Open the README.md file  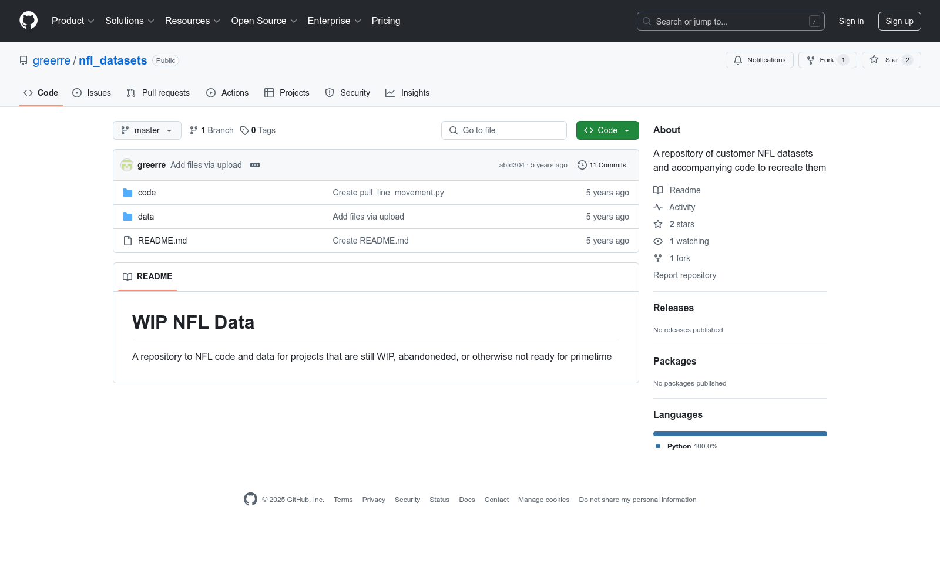[x=162, y=241]
